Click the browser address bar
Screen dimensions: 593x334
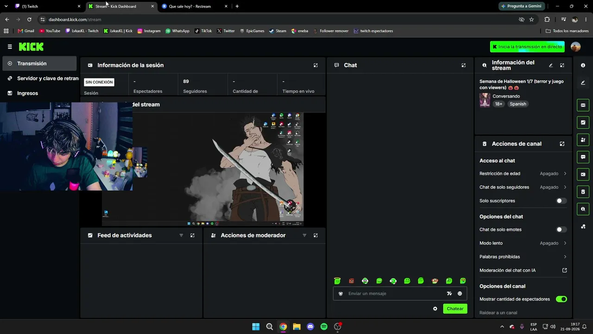[x=278, y=19]
